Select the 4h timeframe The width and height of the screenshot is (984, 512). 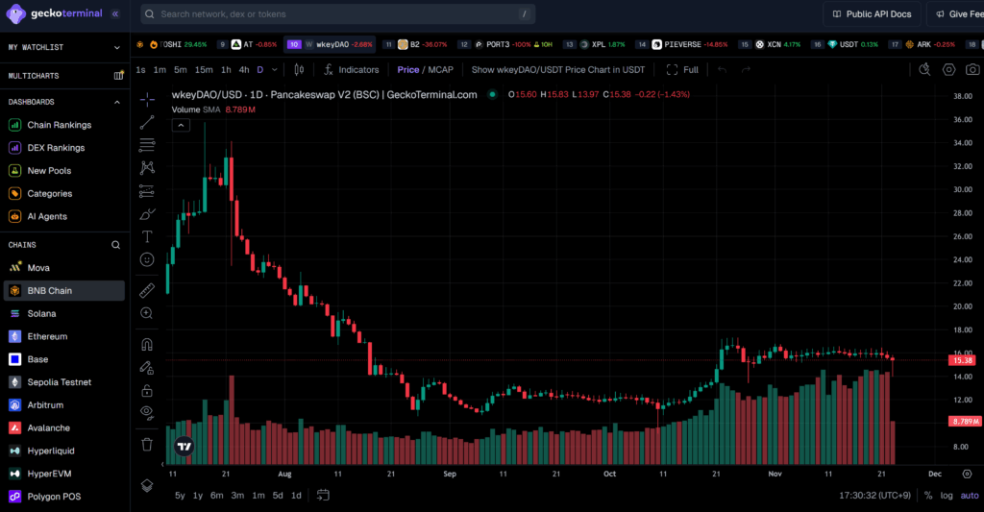coord(244,69)
